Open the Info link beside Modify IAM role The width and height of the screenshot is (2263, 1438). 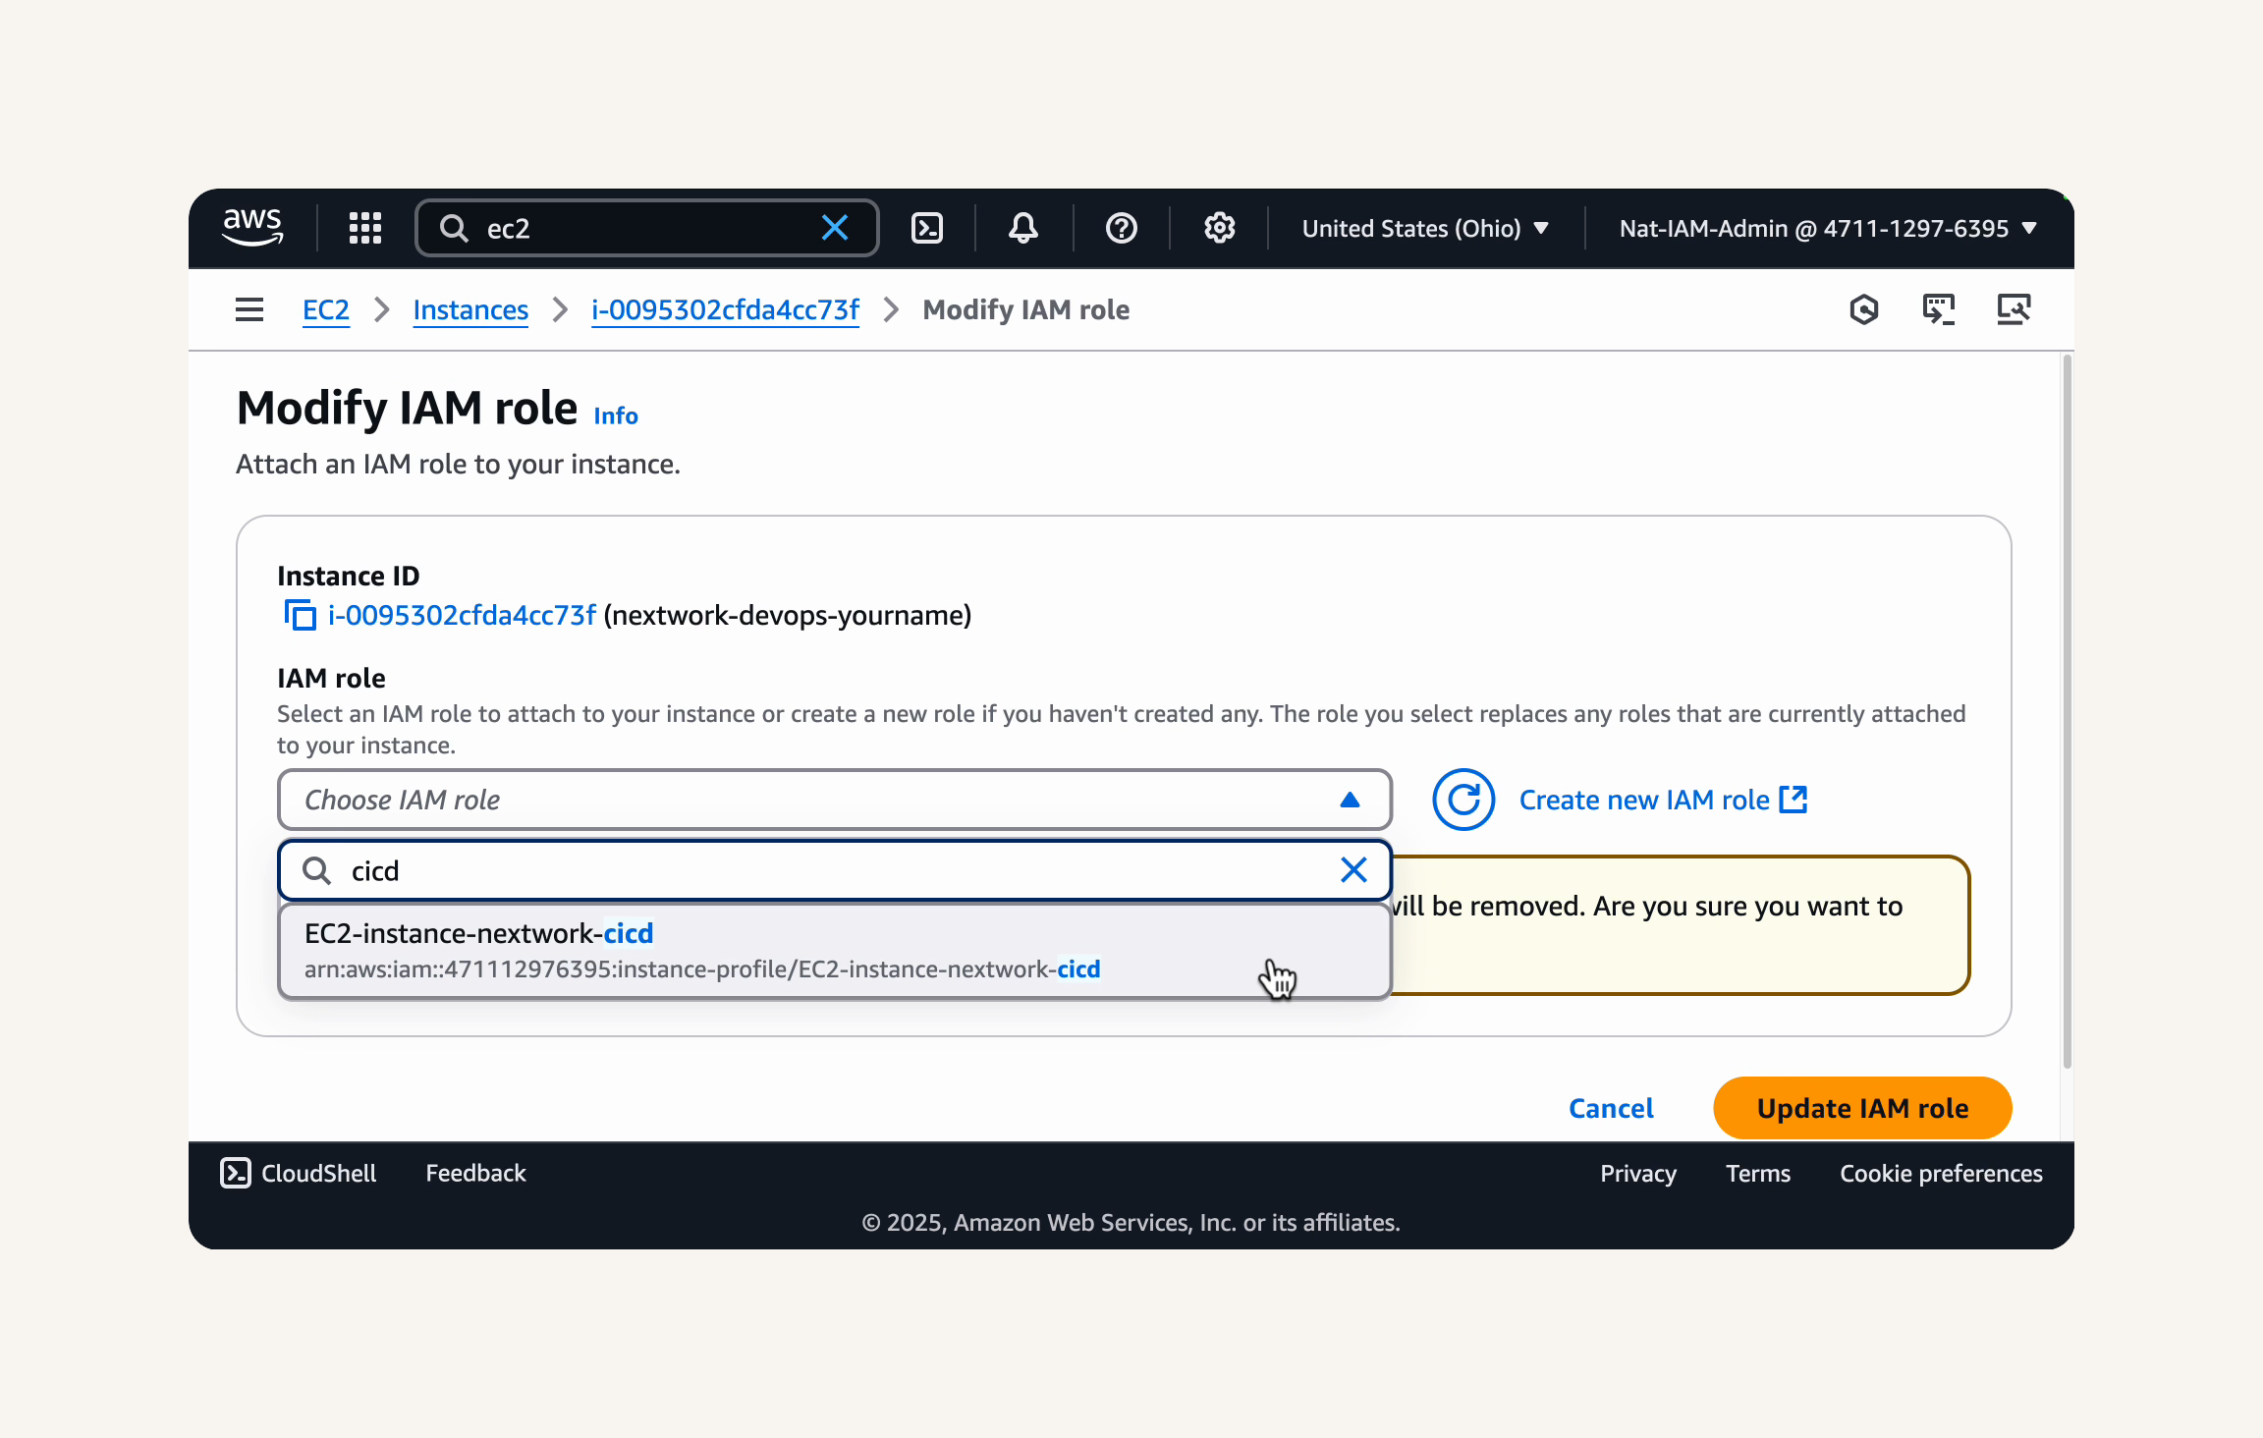(616, 415)
